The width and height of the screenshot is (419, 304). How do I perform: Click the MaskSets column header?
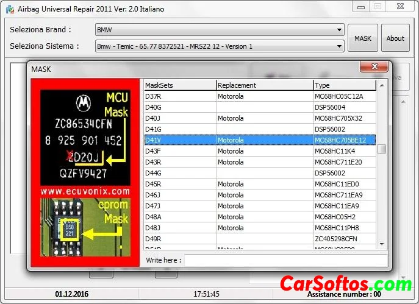[x=179, y=85]
